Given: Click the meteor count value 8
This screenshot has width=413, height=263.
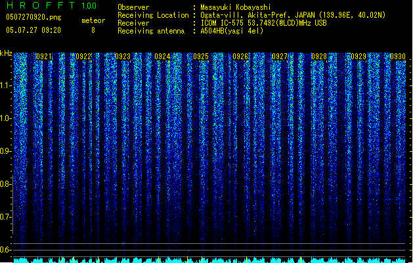Looking at the screenshot, I should tap(93, 30).
